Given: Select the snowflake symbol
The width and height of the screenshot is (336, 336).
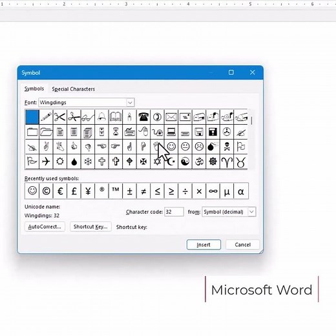Looking at the screenshot, I should (88, 162).
